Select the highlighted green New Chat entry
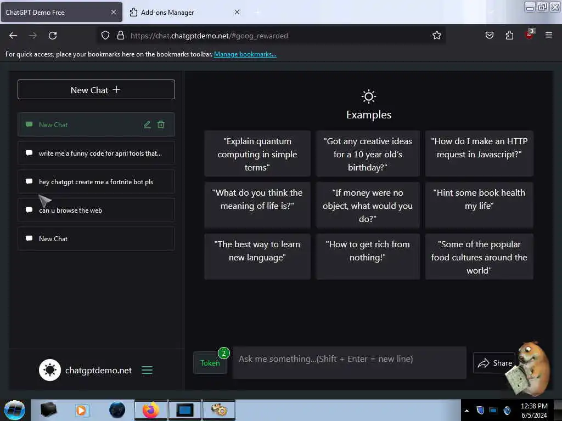This screenshot has width=562, height=421. [x=96, y=124]
